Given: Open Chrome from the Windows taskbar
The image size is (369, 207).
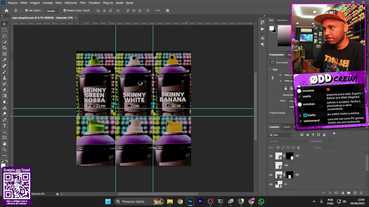Looking at the screenshot, I should tap(180, 202).
